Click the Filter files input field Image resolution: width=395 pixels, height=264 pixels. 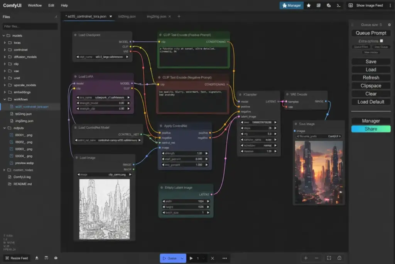30,26
